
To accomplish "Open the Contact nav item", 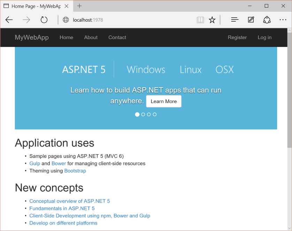I will tap(117, 37).
